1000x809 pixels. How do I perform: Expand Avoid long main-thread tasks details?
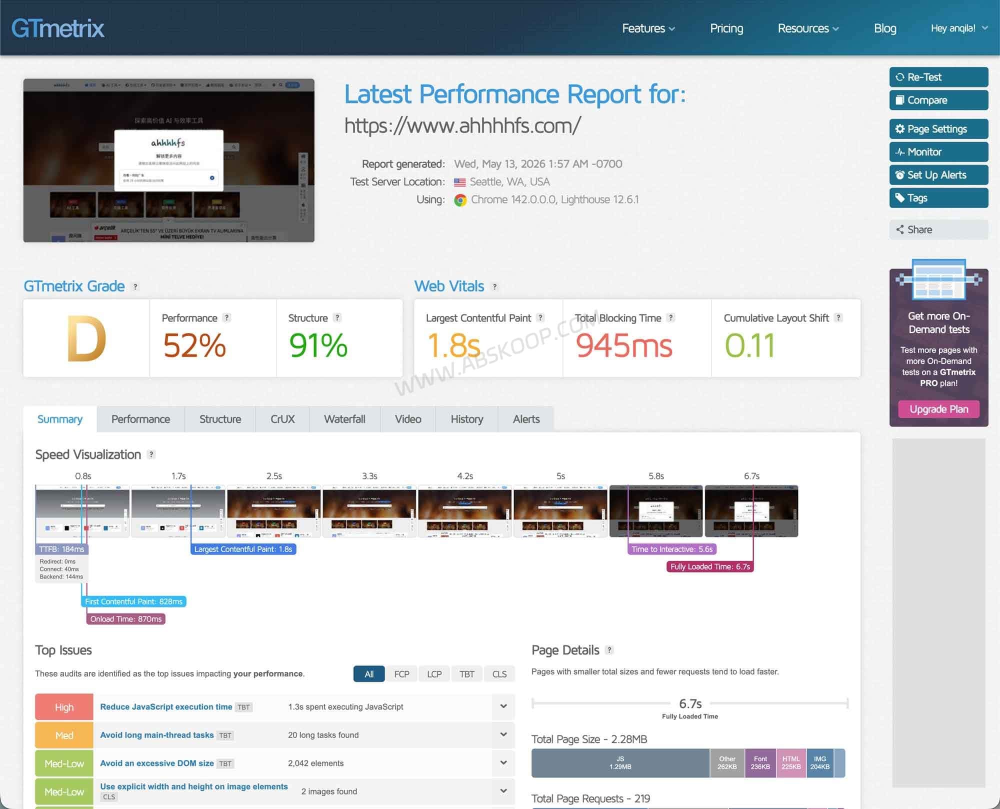click(x=503, y=734)
